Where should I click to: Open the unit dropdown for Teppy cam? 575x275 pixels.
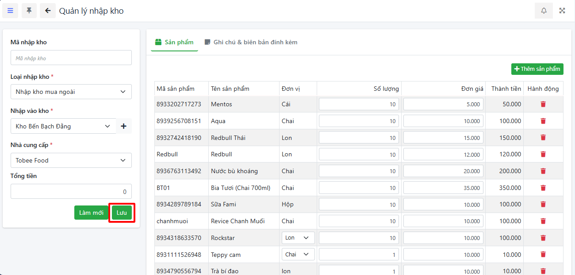click(x=298, y=255)
